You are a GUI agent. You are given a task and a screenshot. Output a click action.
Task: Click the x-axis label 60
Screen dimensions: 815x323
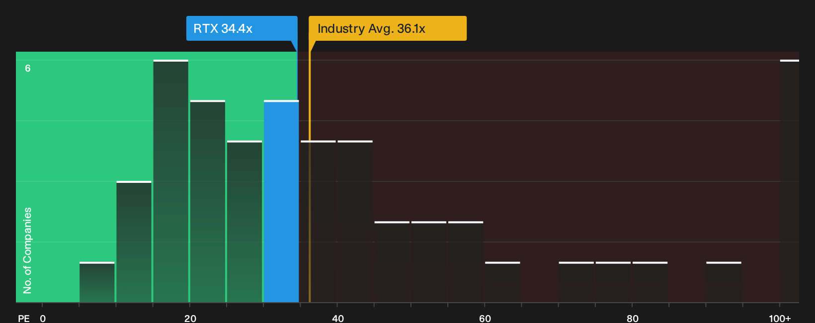tap(485, 318)
